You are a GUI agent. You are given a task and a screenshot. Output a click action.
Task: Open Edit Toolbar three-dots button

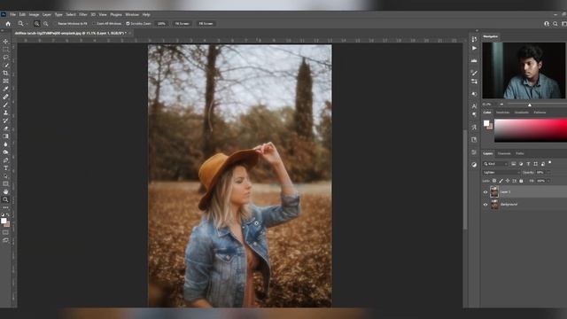(x=5, y=207)
